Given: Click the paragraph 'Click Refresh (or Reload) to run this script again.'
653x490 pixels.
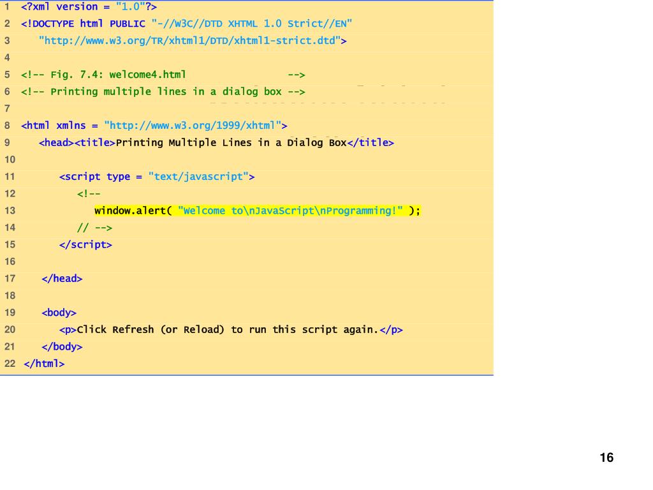Looking at the screenshot, I should pyautogui.click(x=231, y=330).
